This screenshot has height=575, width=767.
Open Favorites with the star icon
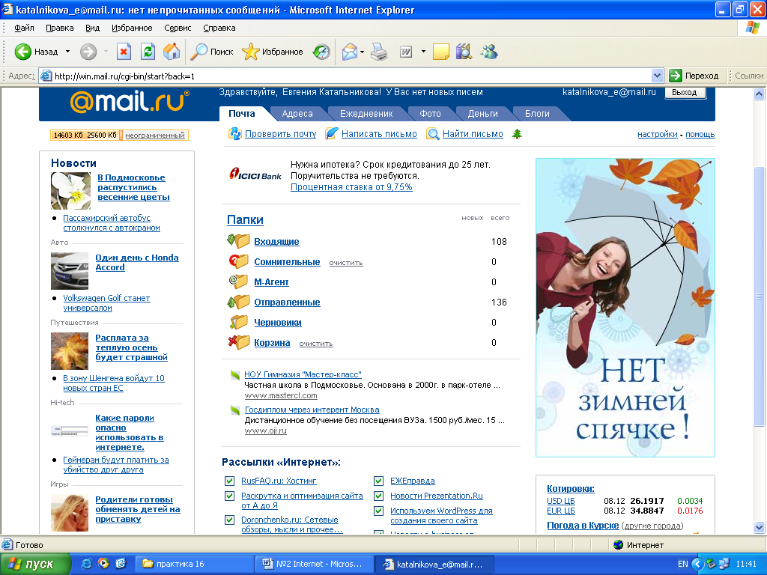(x=250, y=52)
